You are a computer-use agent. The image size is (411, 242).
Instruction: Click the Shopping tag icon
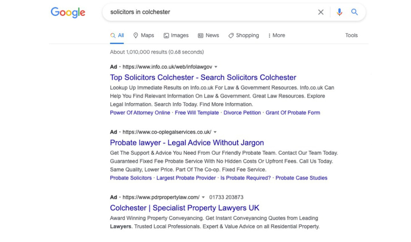pyautogui.click(x=231, y=35)
